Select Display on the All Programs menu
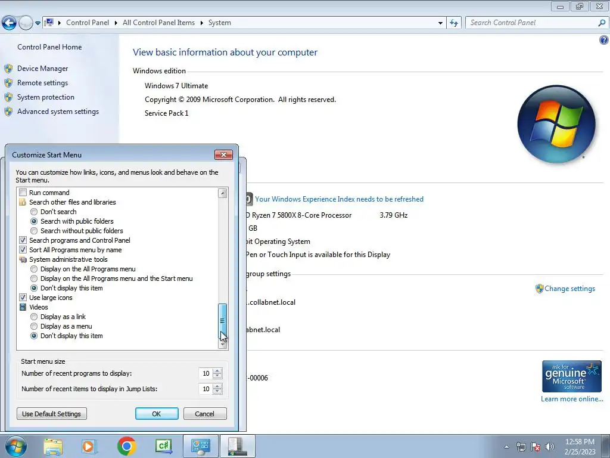610x458 pixels. (34, 269)
